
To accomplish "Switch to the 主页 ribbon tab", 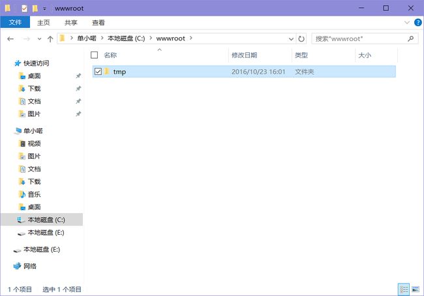I will [x=44, y=22].
